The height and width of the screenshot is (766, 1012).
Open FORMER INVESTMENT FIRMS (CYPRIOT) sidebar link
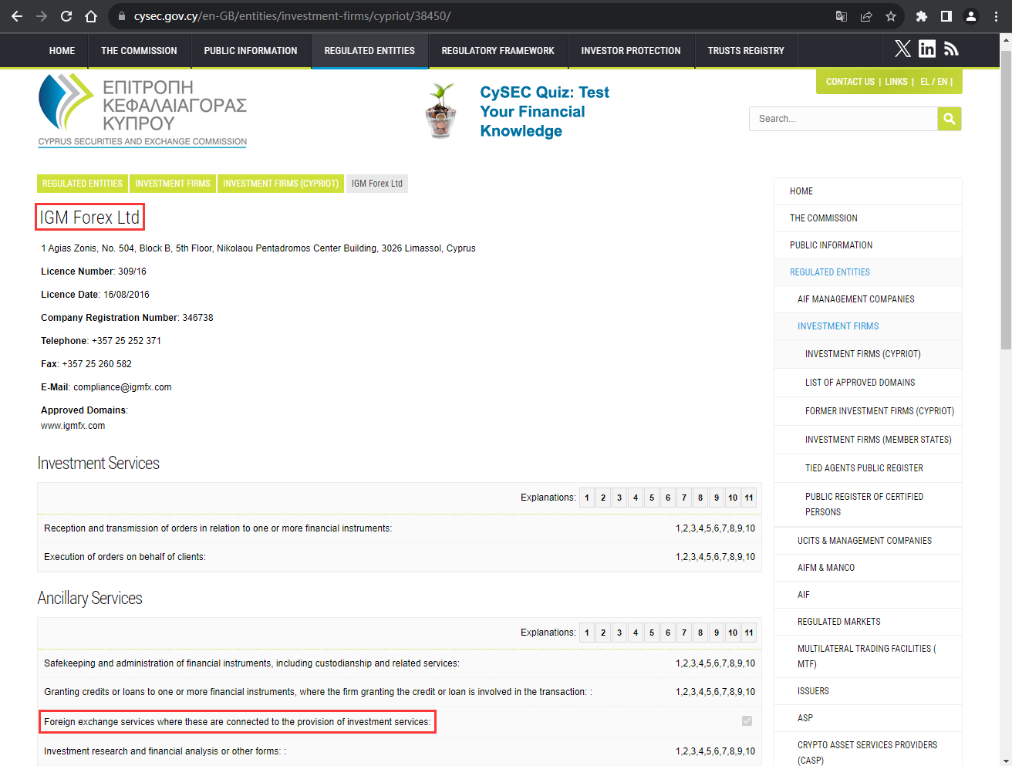click(x=868, y=411)
